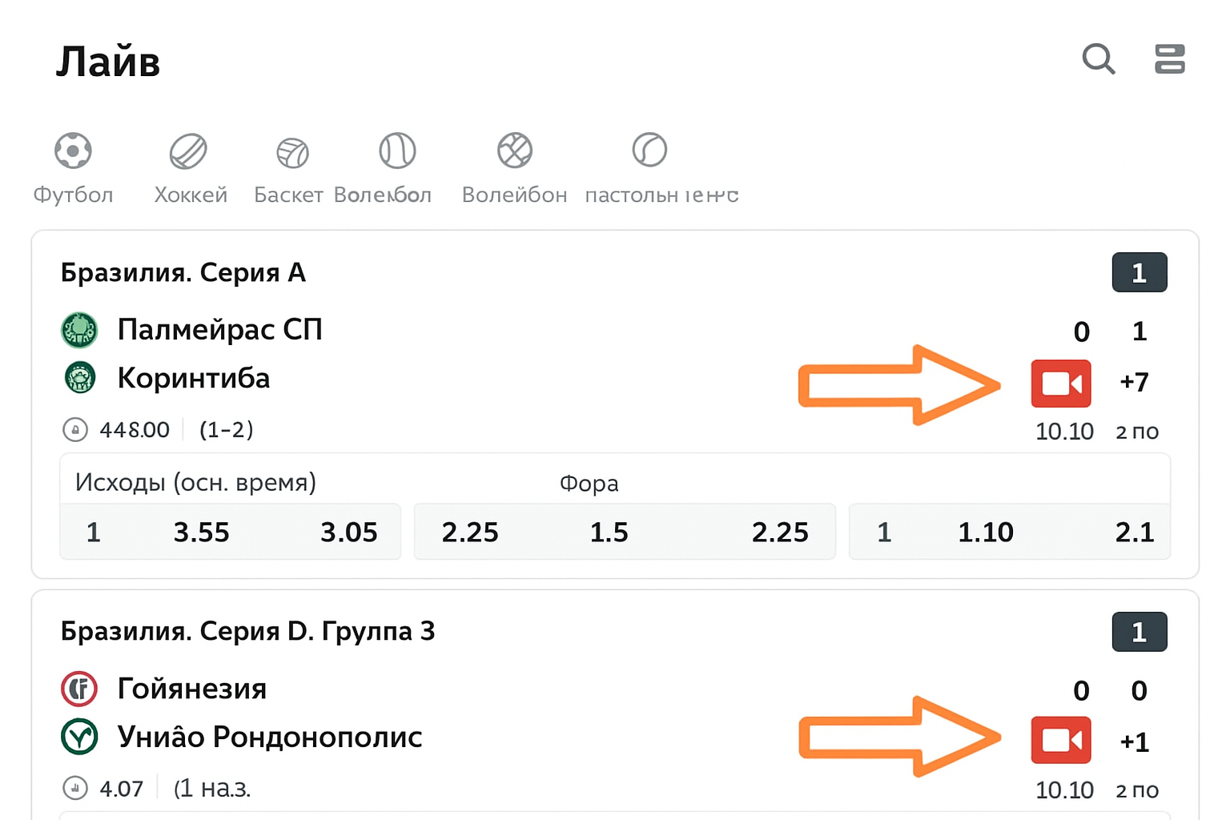Choose the Баскет sport icon
This screenshot has width=1230, height=820.
[292, 152]
